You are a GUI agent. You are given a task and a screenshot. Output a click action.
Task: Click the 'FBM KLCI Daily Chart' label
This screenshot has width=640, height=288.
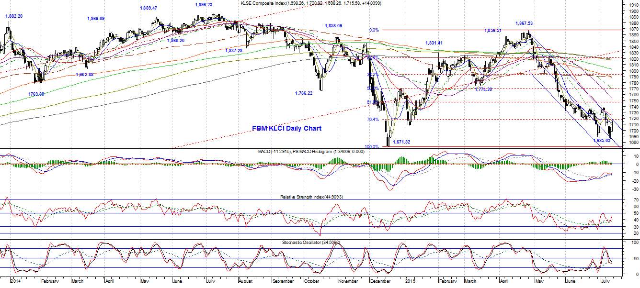coord(287,129)
